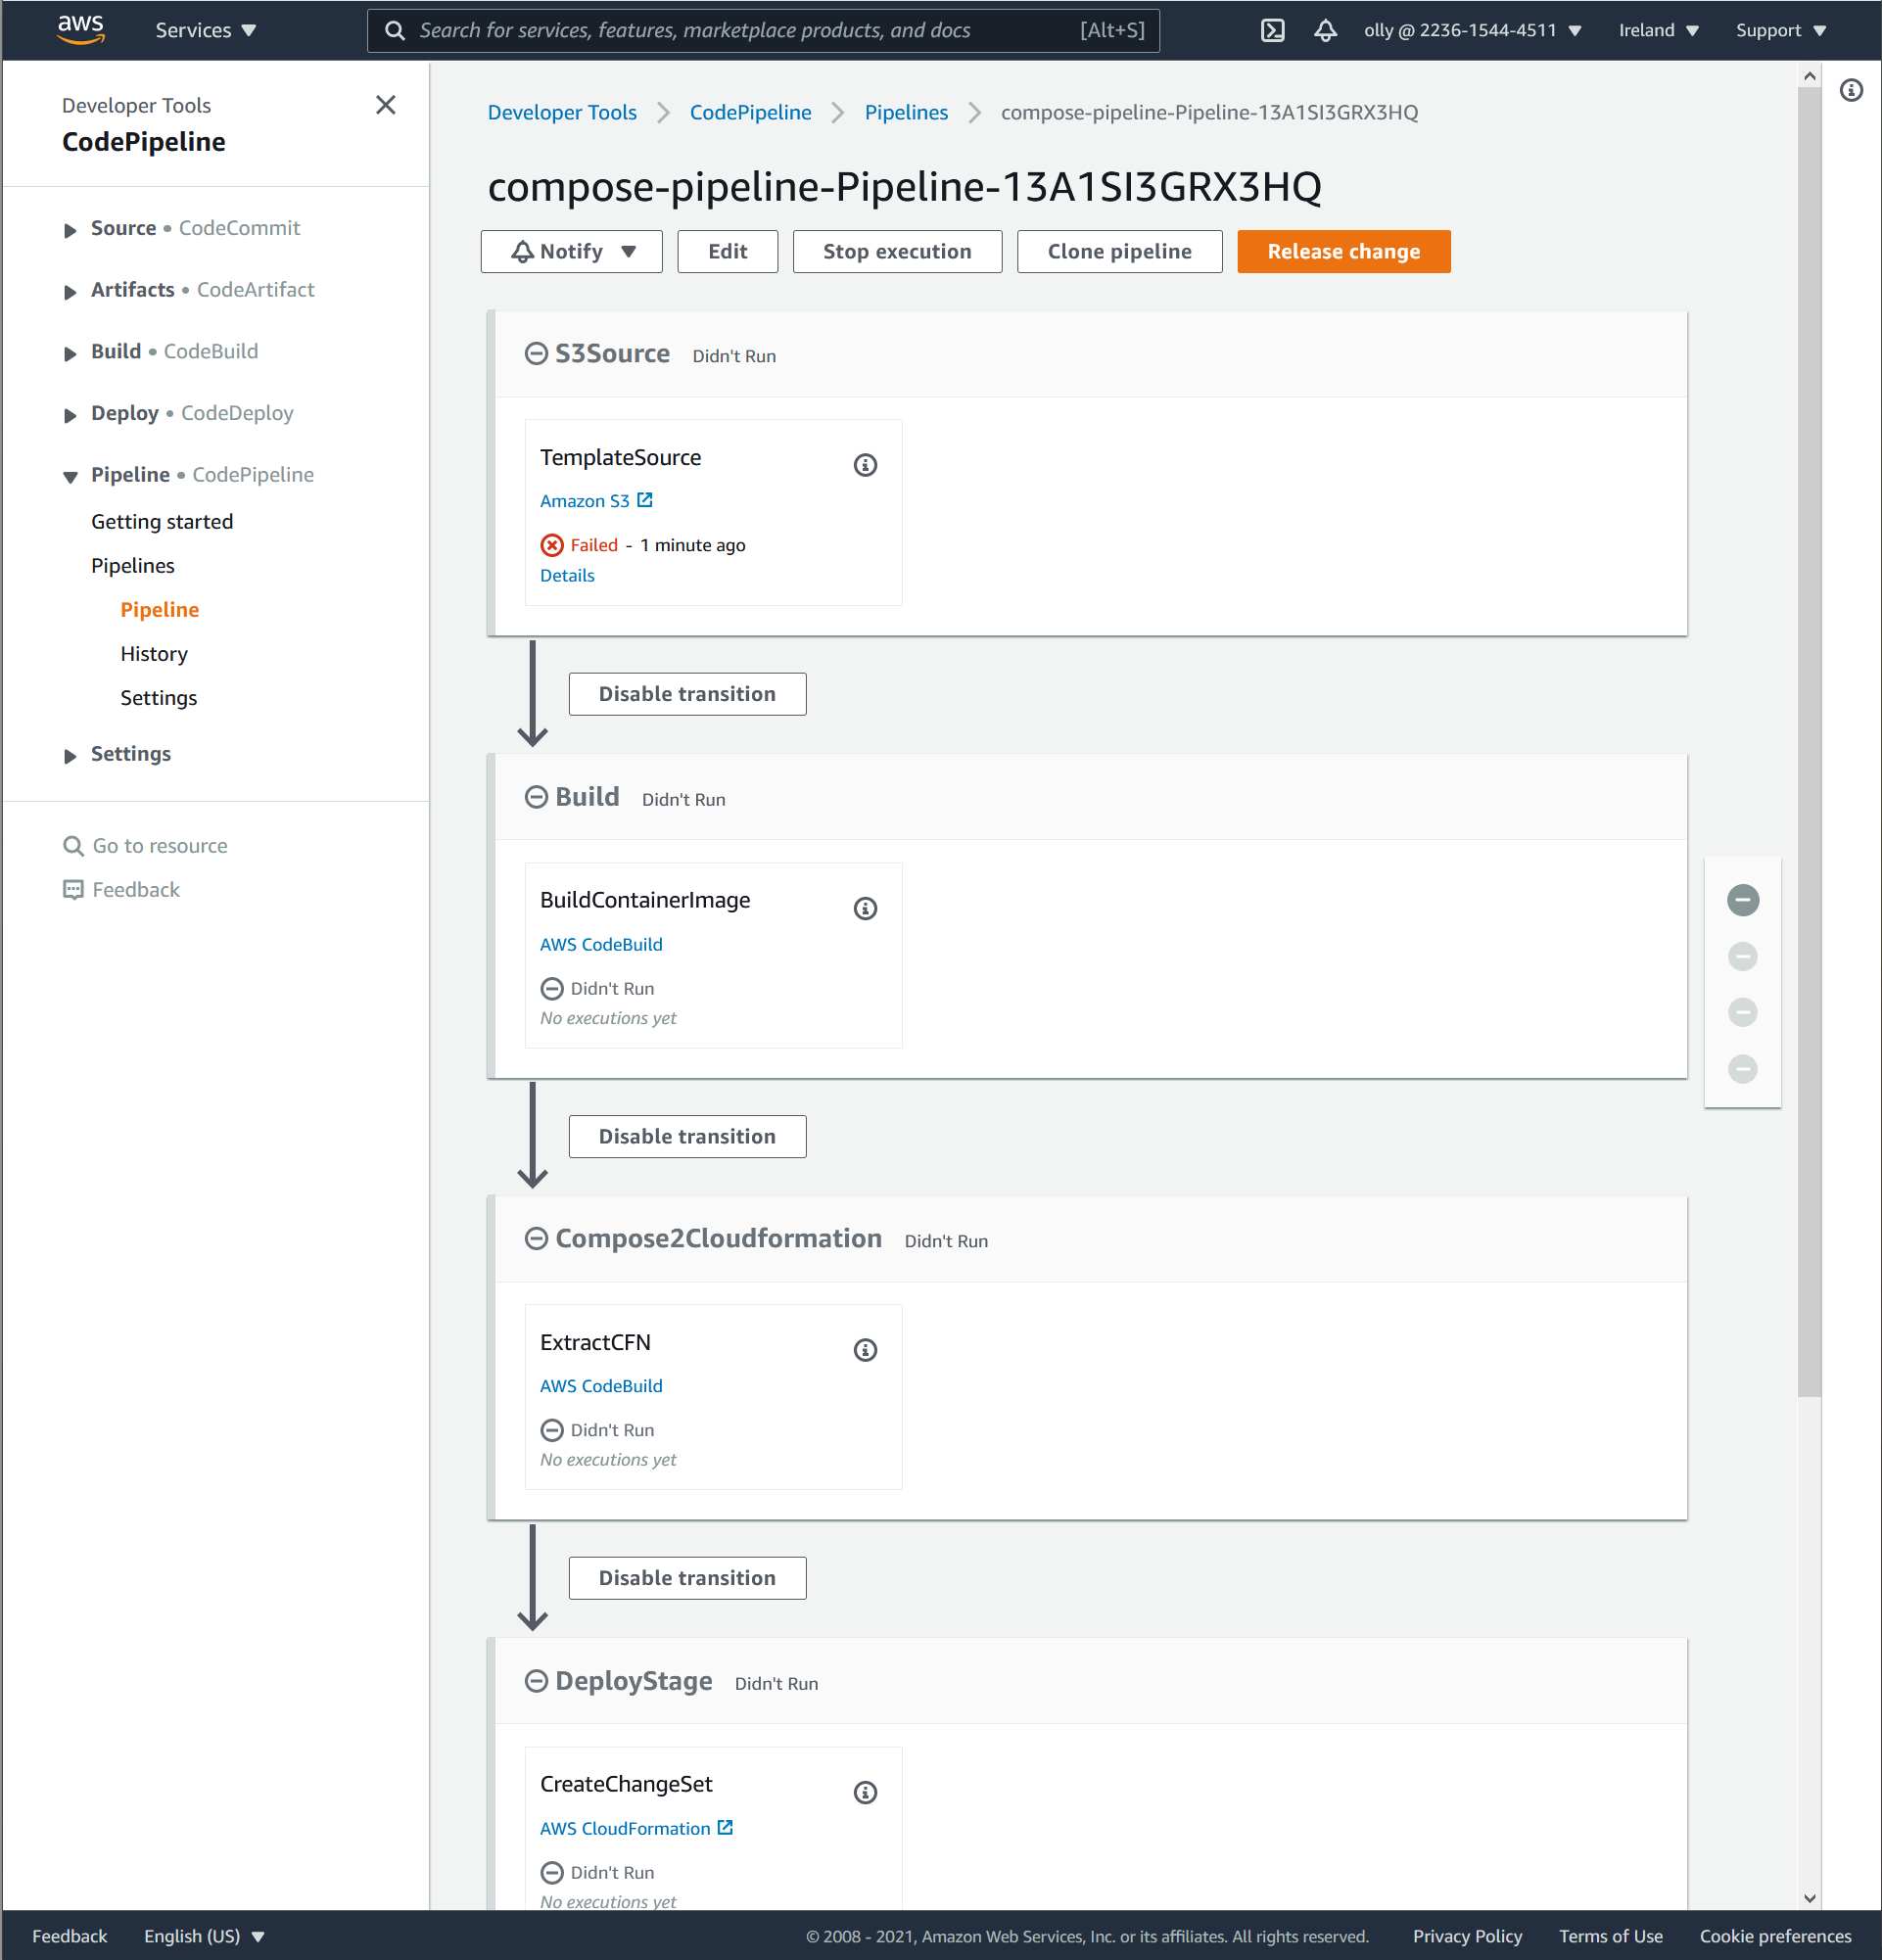Viewport: 1882px width, 1960px height.
Task: Open TemplateSource action info icon
Action: pos(865,465)
